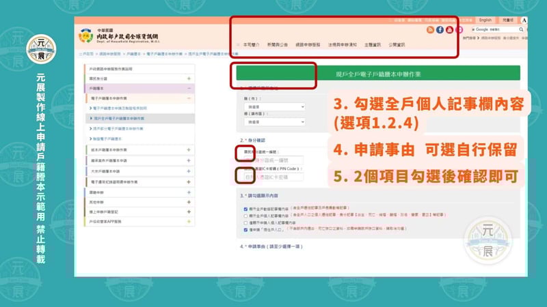Image resolution: width=547 pixels, height=307 pixels.
Task: Tick the first checkbox under 請勾選顯示內容
Action: 245,209
